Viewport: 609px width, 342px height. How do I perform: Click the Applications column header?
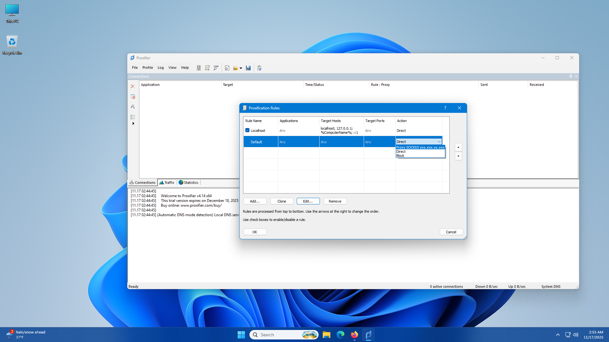coord(299,121)
